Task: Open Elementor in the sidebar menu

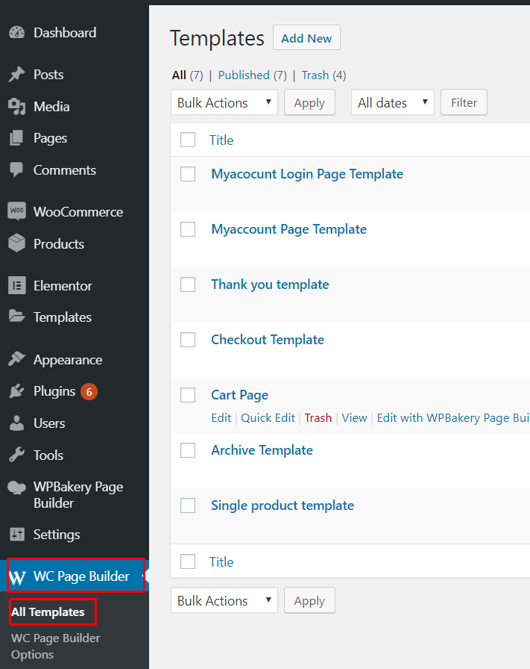Action: (x=63, y=285)
